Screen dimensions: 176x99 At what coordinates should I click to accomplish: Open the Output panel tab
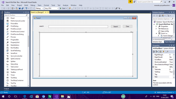point(6,89)
